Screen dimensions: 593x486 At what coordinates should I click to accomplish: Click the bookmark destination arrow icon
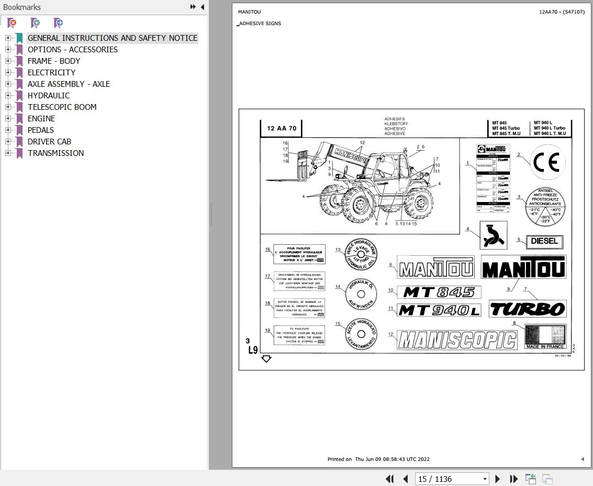[58, 23]
